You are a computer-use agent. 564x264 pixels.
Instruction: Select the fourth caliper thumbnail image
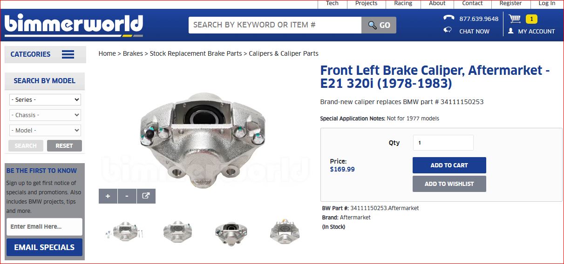click(284, 231)
